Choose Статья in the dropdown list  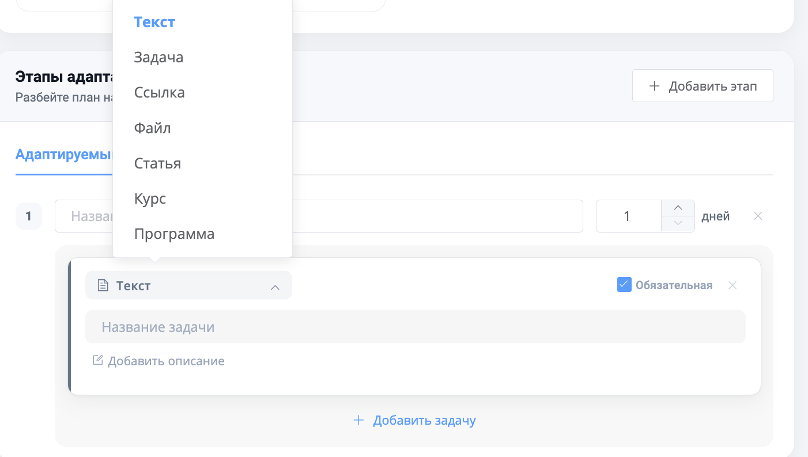157,163
